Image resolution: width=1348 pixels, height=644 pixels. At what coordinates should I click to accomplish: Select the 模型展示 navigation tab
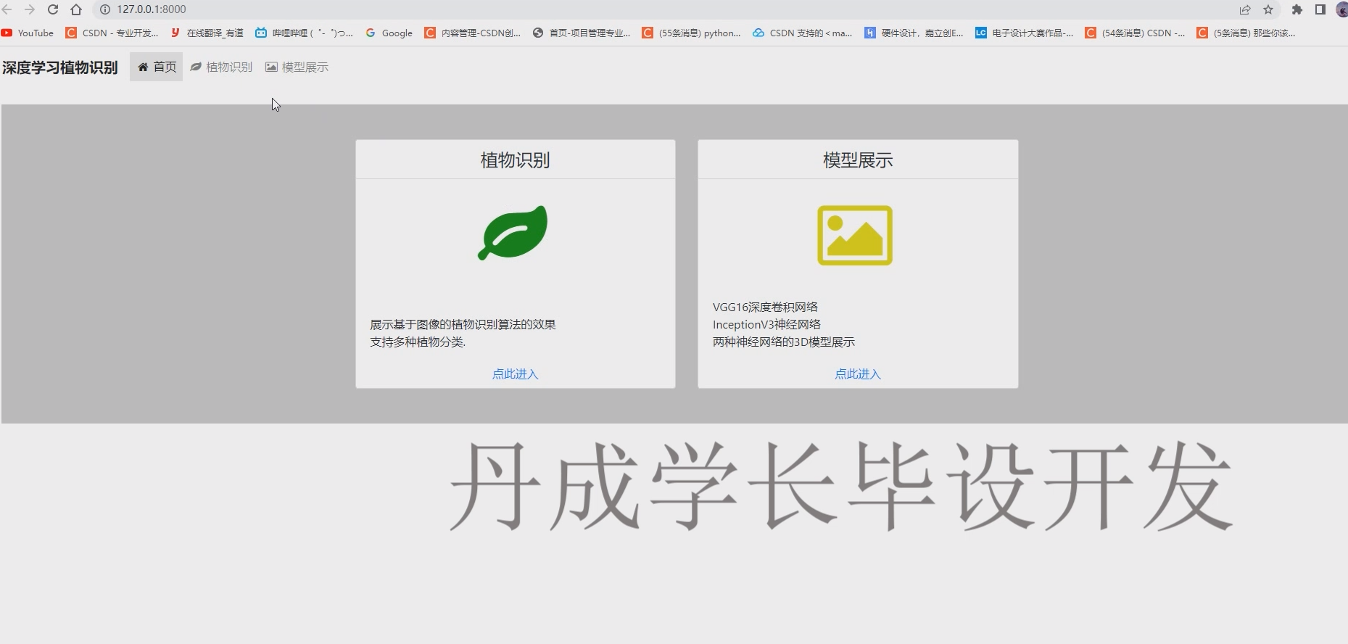point(297,67)
